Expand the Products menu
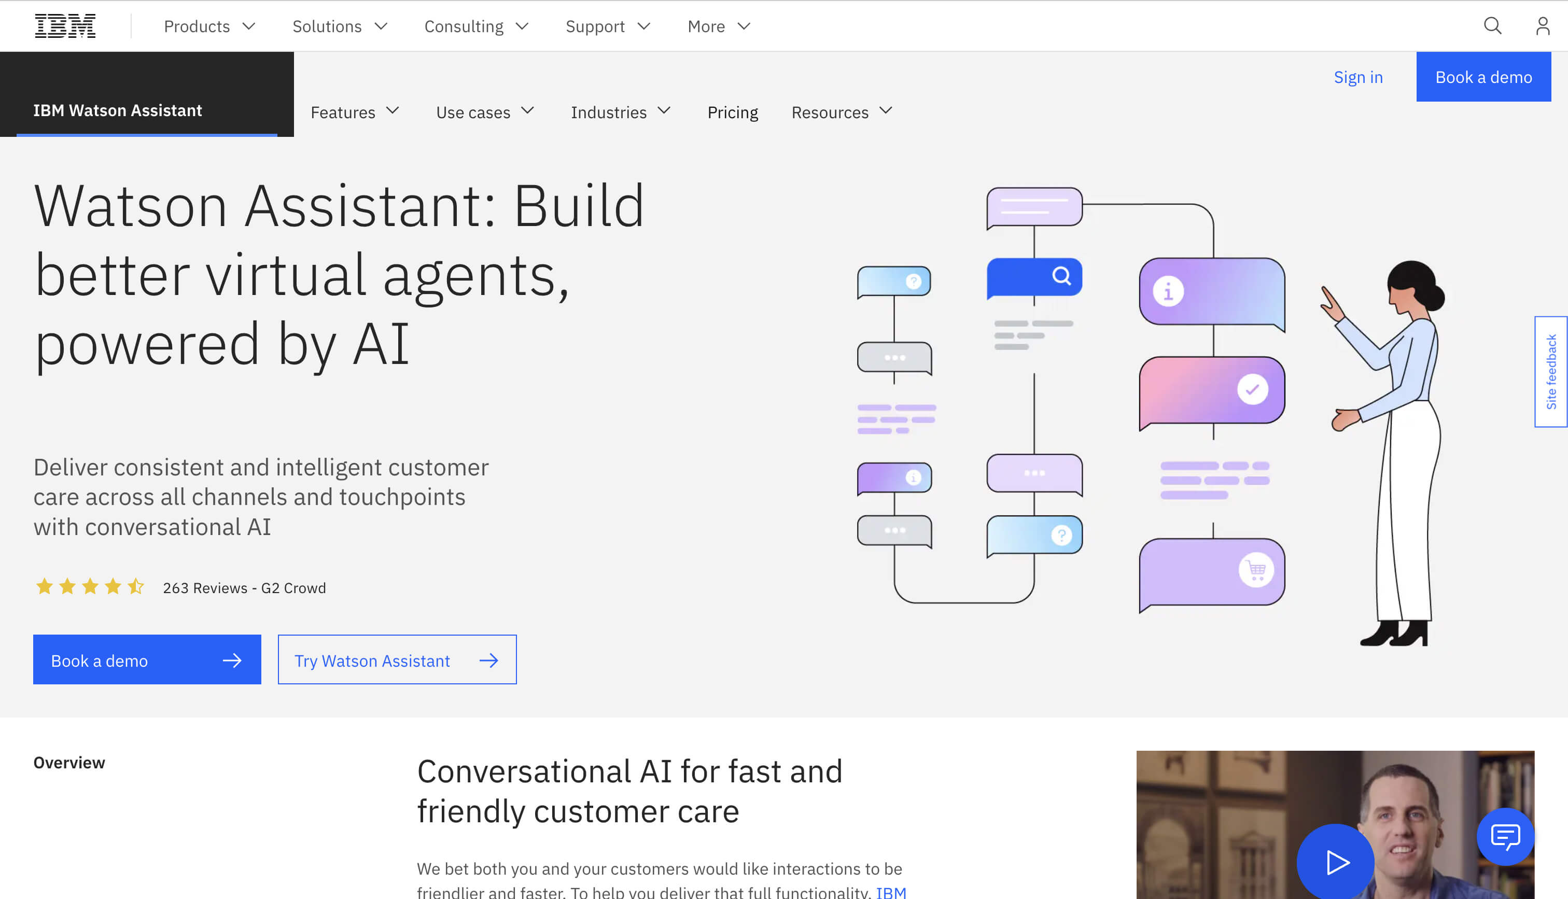Viewport: 1568px width, 899px height. click(x=209, y=26)
